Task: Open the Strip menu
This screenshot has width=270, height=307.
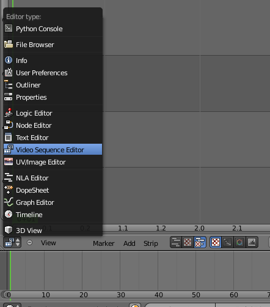Action: point(151,243)
